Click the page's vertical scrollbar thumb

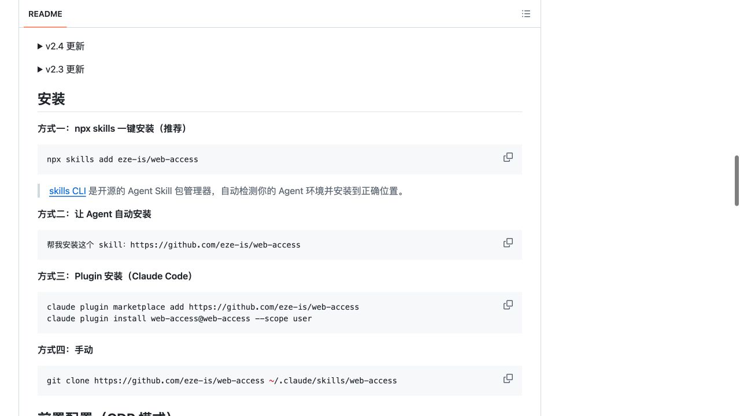tap(737, 180)
